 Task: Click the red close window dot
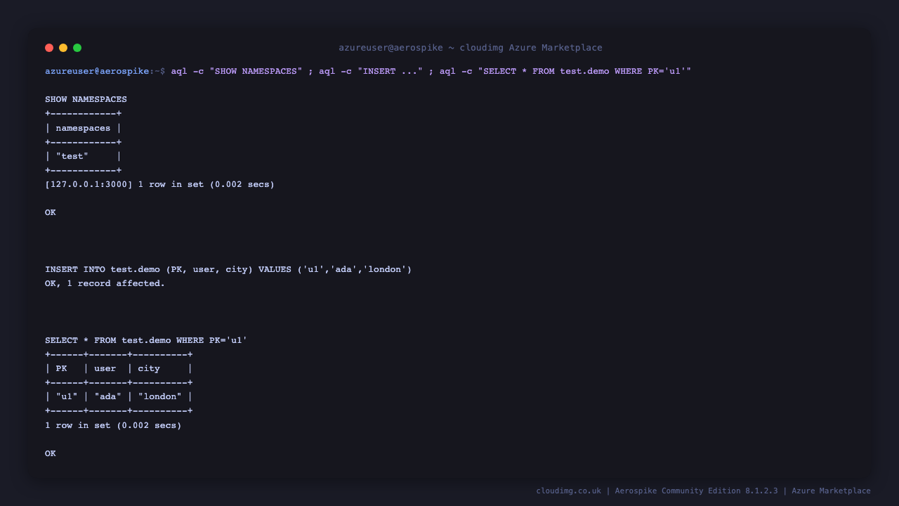pos(49,48)
